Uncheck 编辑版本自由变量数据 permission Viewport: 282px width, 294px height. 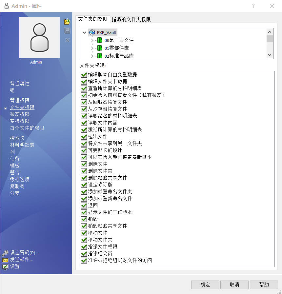tap(84, 75)
